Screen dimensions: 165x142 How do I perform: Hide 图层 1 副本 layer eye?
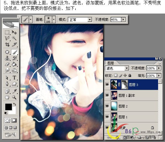[x=107, y=95]
